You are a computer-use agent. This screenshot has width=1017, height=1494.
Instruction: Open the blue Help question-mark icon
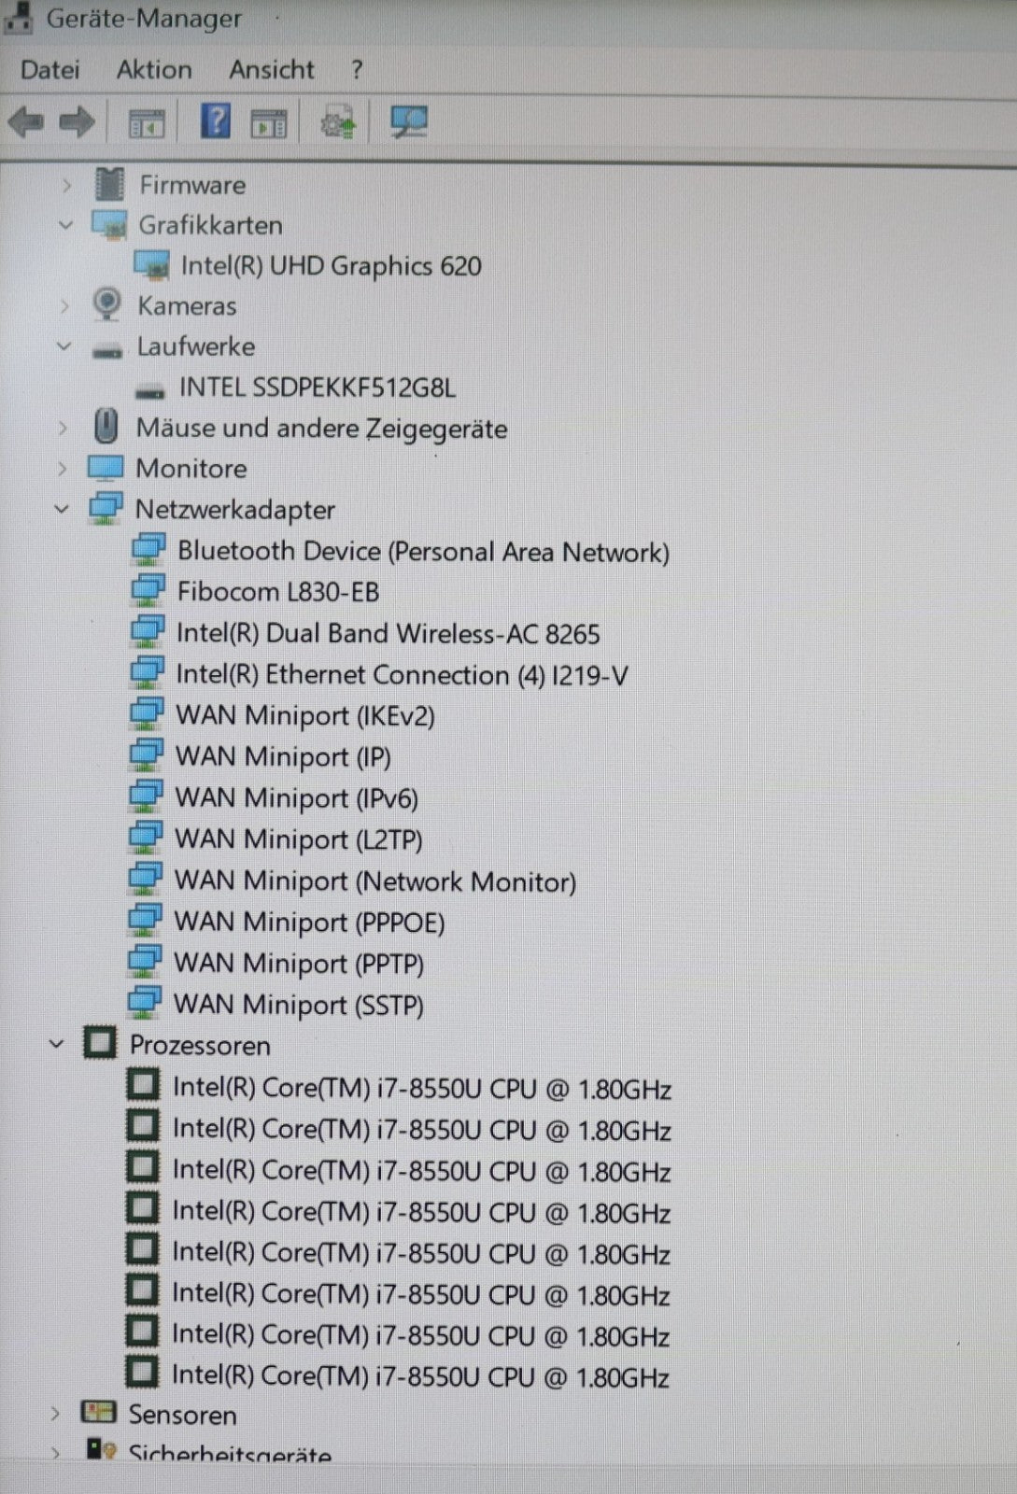[216, 121]
